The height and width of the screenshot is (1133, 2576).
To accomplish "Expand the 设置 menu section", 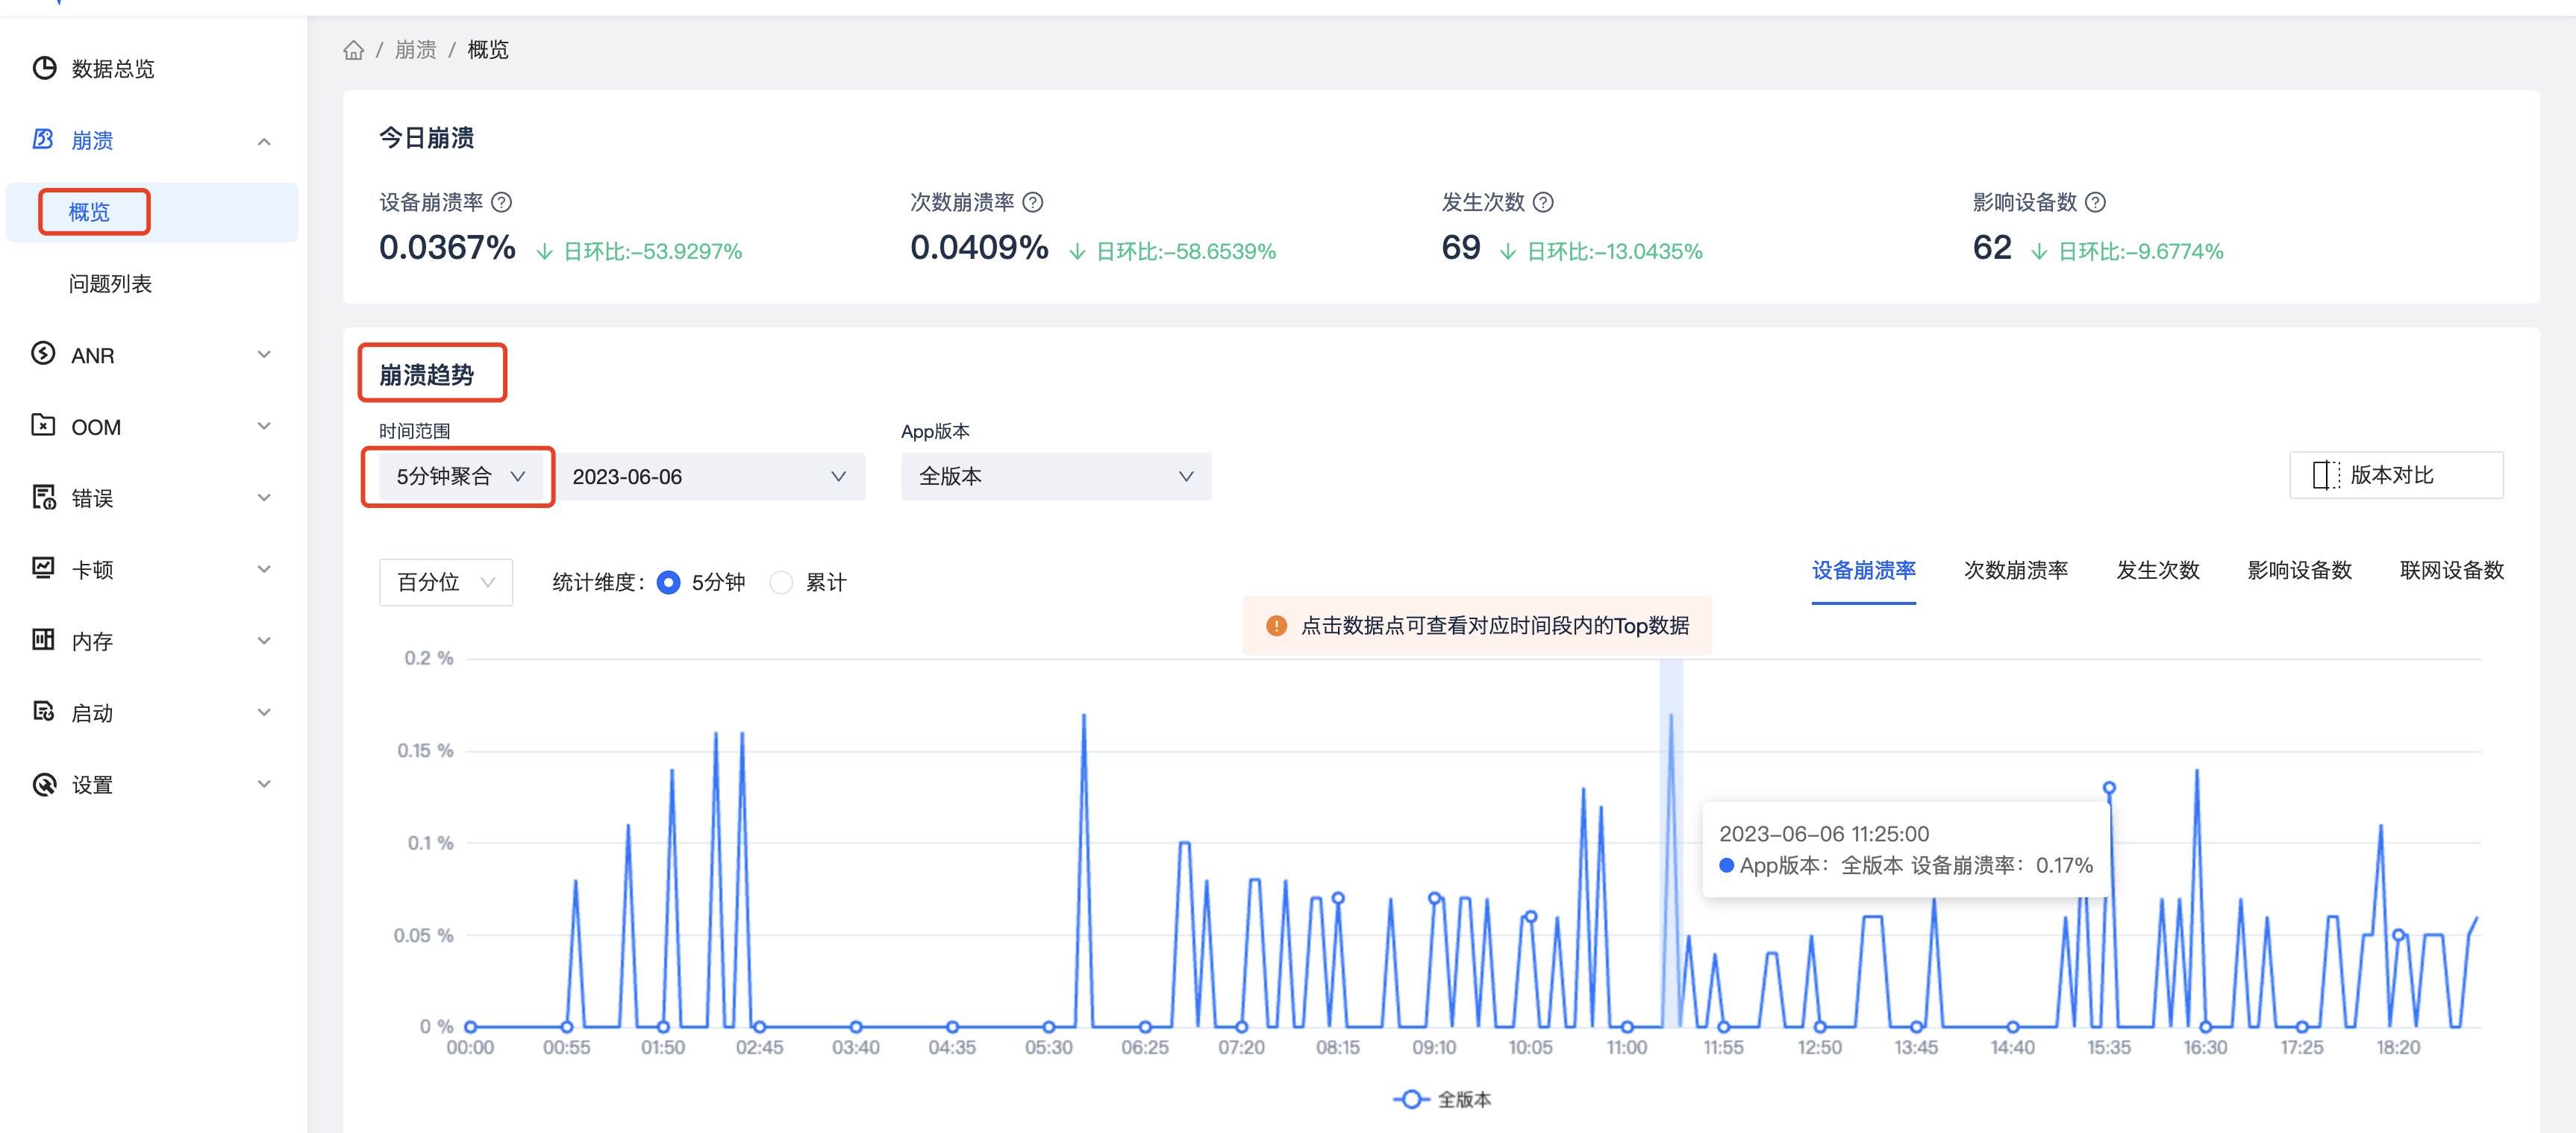I will click(x=264, y=785).
